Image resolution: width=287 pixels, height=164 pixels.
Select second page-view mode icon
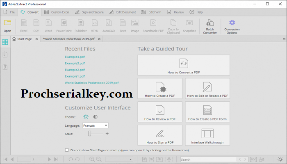tap(151, 159)
